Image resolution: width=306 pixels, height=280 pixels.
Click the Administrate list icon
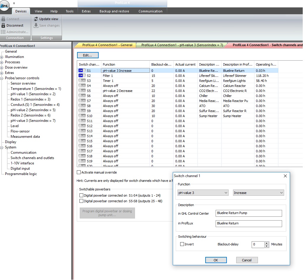(3, 32)
